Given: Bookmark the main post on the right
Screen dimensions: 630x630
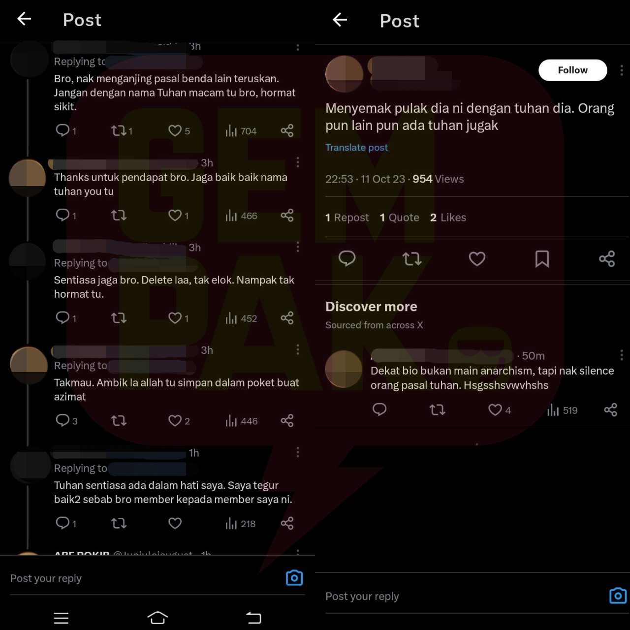Looking at the screenshot, I should [542, 258].
